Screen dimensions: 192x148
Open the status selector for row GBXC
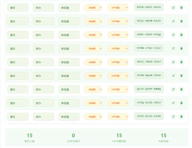pyautogui.click(x=93, y=35)
